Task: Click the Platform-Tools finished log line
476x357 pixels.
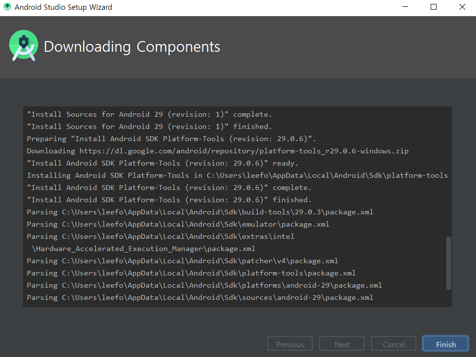Action: point(169,200)
